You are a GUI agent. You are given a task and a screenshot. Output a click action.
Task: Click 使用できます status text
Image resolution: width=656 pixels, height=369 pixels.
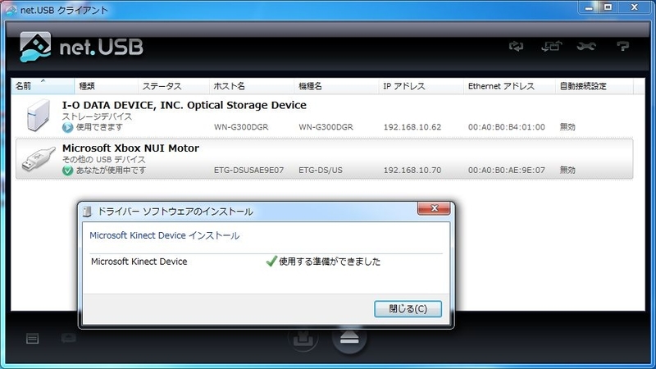point(99,127)
